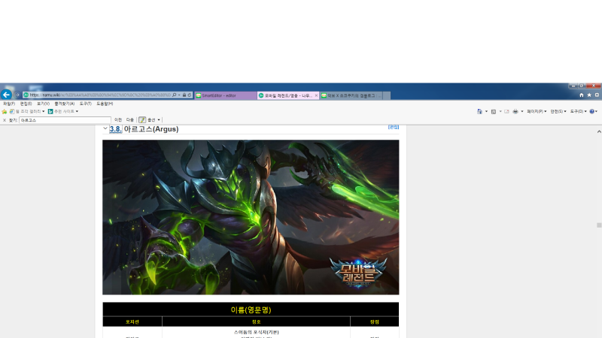Open the address bar autocomplete dropdown arrow
This screenshot has height=338, width=602.
click(179, 95)
